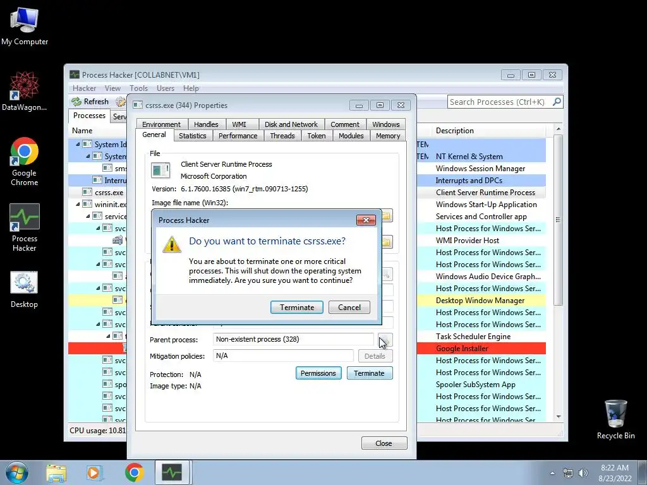Close the terminate warning dialog with the red X
Image resolution: width=647 pixels, height=485 pixels.
tap(366, 220)
